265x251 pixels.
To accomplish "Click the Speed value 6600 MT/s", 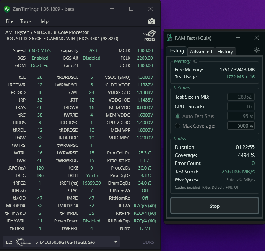I will (40, 50).
